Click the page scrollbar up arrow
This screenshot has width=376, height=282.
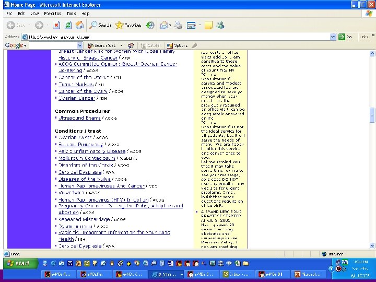coord(372,53)
